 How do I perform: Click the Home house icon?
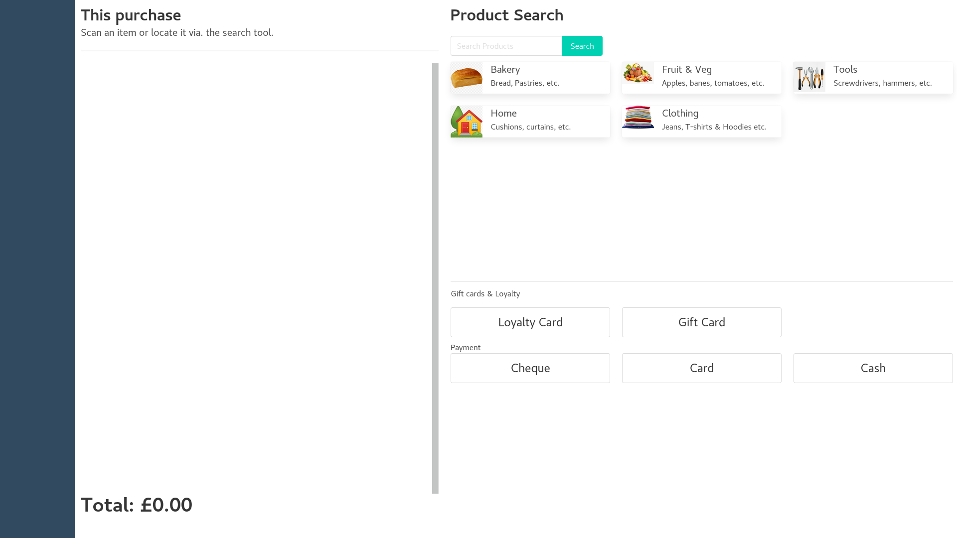(466, 122)
